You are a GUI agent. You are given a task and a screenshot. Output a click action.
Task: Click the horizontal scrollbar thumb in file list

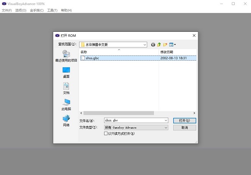click(119, 113)
